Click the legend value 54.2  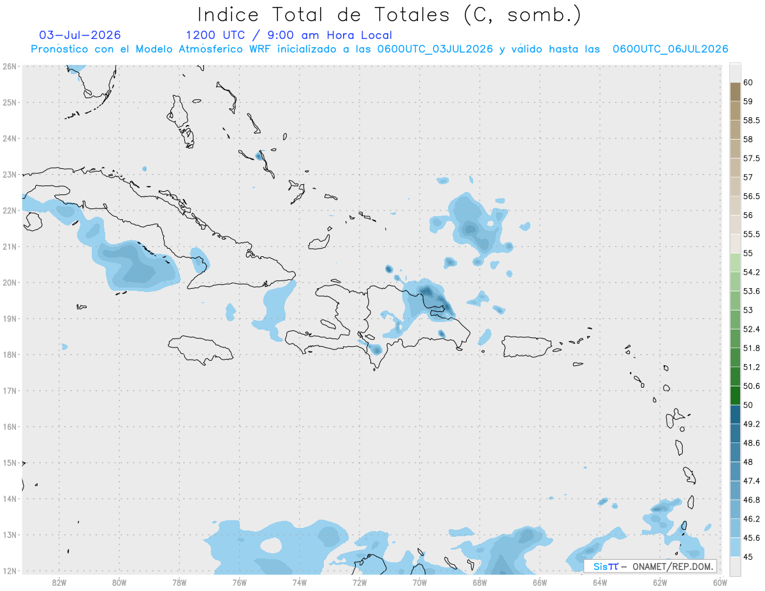pyautogui.click(x=752, y=272)
